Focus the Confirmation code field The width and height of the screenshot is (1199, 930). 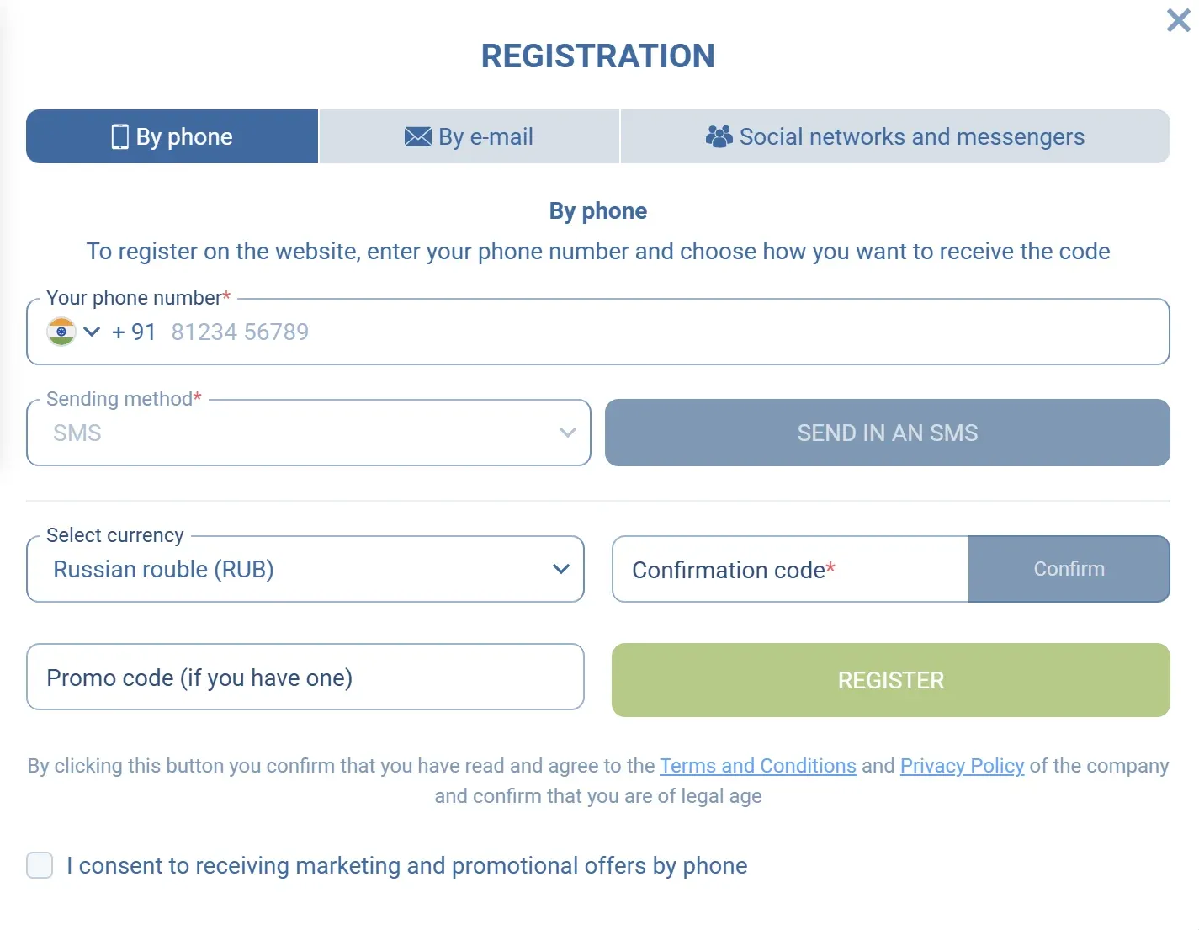coord(791,569)
